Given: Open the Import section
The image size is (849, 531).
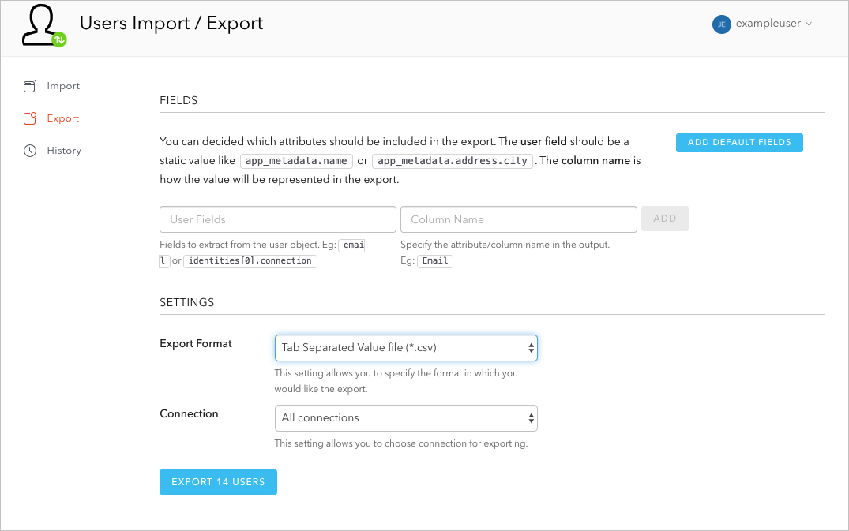Looking at the screenshot, I should (63, 86).
